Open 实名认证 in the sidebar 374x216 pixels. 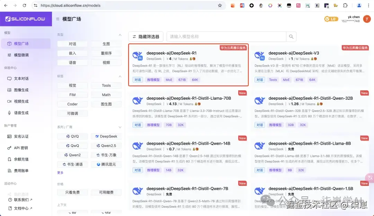tap(26, 136)
